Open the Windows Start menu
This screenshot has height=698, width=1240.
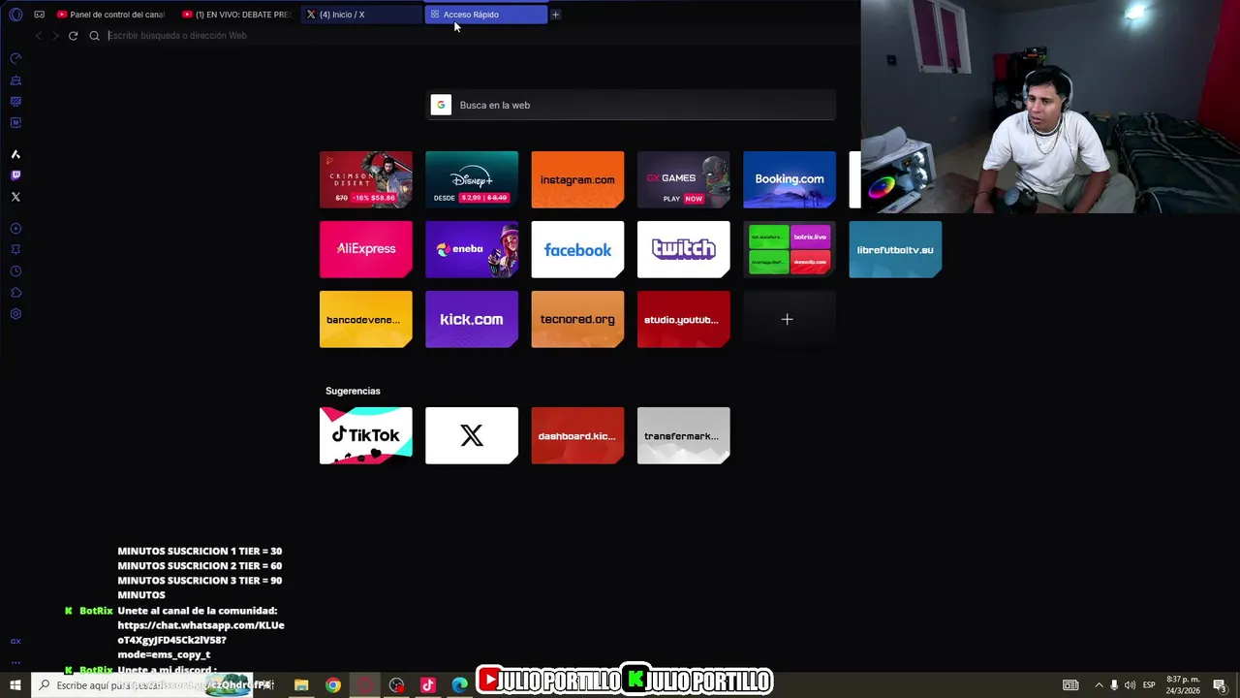tap(15, 685)
